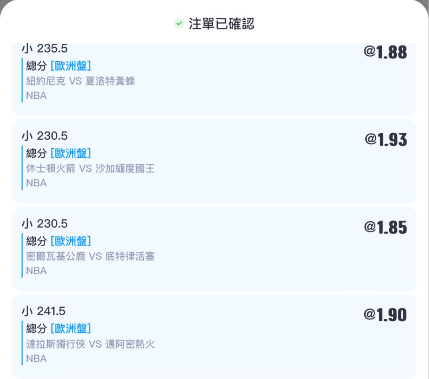This screenshot has width=429, height=379.
Task: Click 總分 label in the 密爾瓦基公鹿 bet
Action: (36, 241)
